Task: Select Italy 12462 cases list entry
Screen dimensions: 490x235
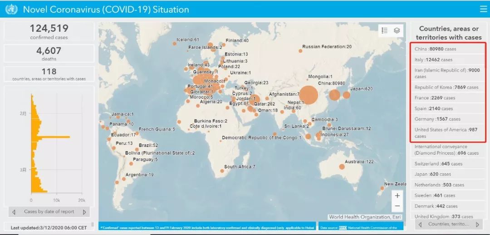Action: pos(447,59)
